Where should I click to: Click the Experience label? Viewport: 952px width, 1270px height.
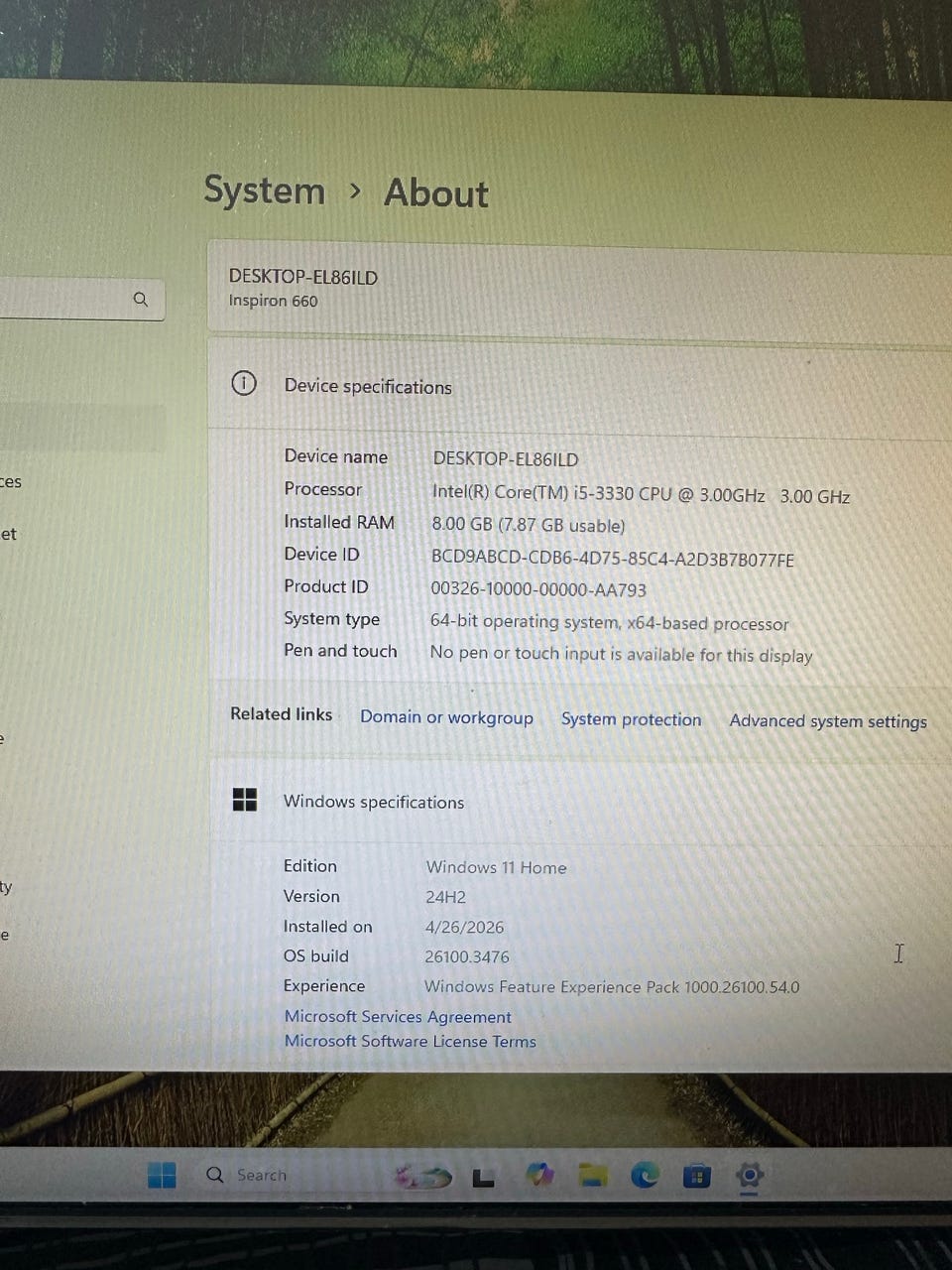tap(324, 986)
